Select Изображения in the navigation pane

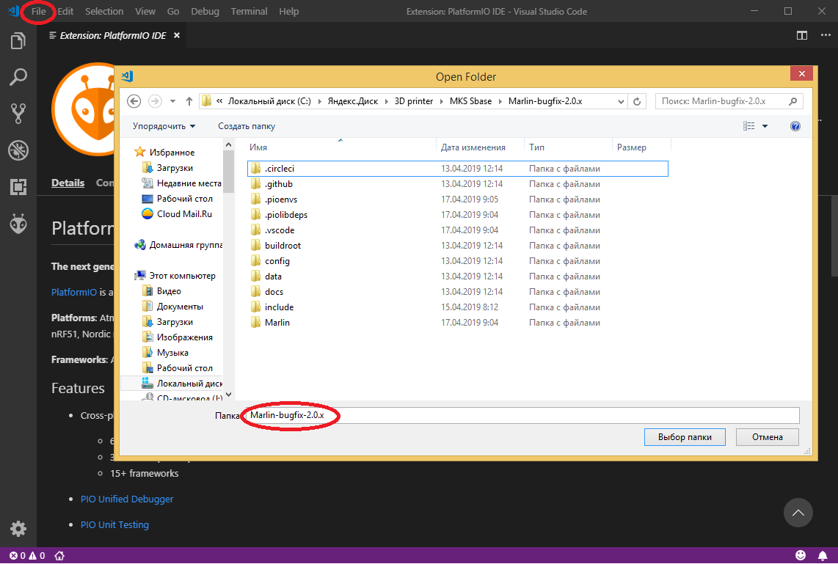pos(184,337)
